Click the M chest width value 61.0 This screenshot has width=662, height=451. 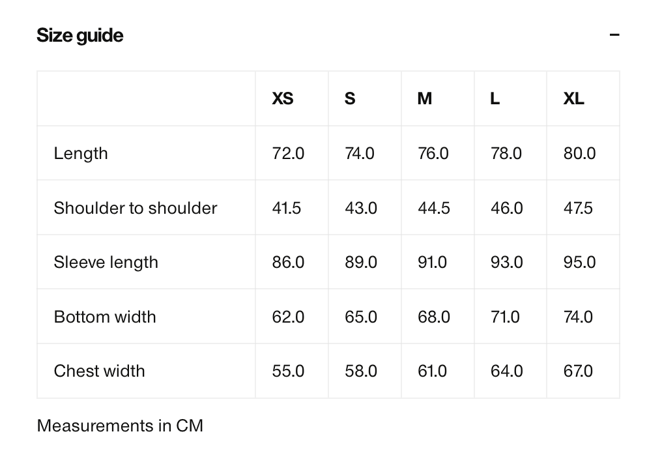point(432,371)
